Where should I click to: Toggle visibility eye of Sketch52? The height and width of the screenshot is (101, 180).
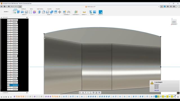tap(8, 24)
